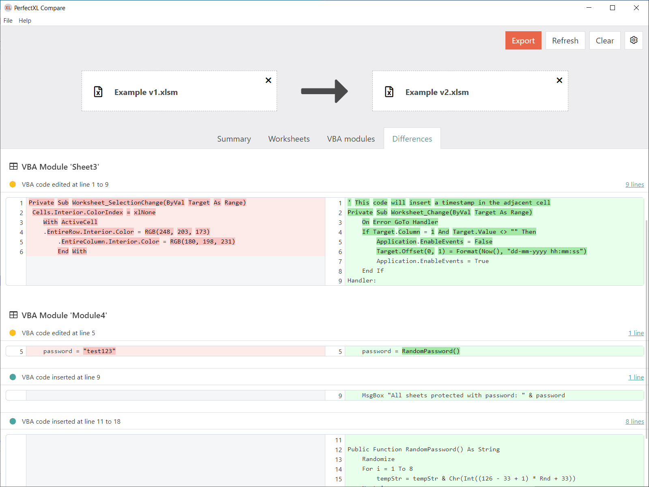The height and width of the screenshot is (487, 649).
Task: Click the Example v1.xlsm file icon
Action: tap(98, 92)
